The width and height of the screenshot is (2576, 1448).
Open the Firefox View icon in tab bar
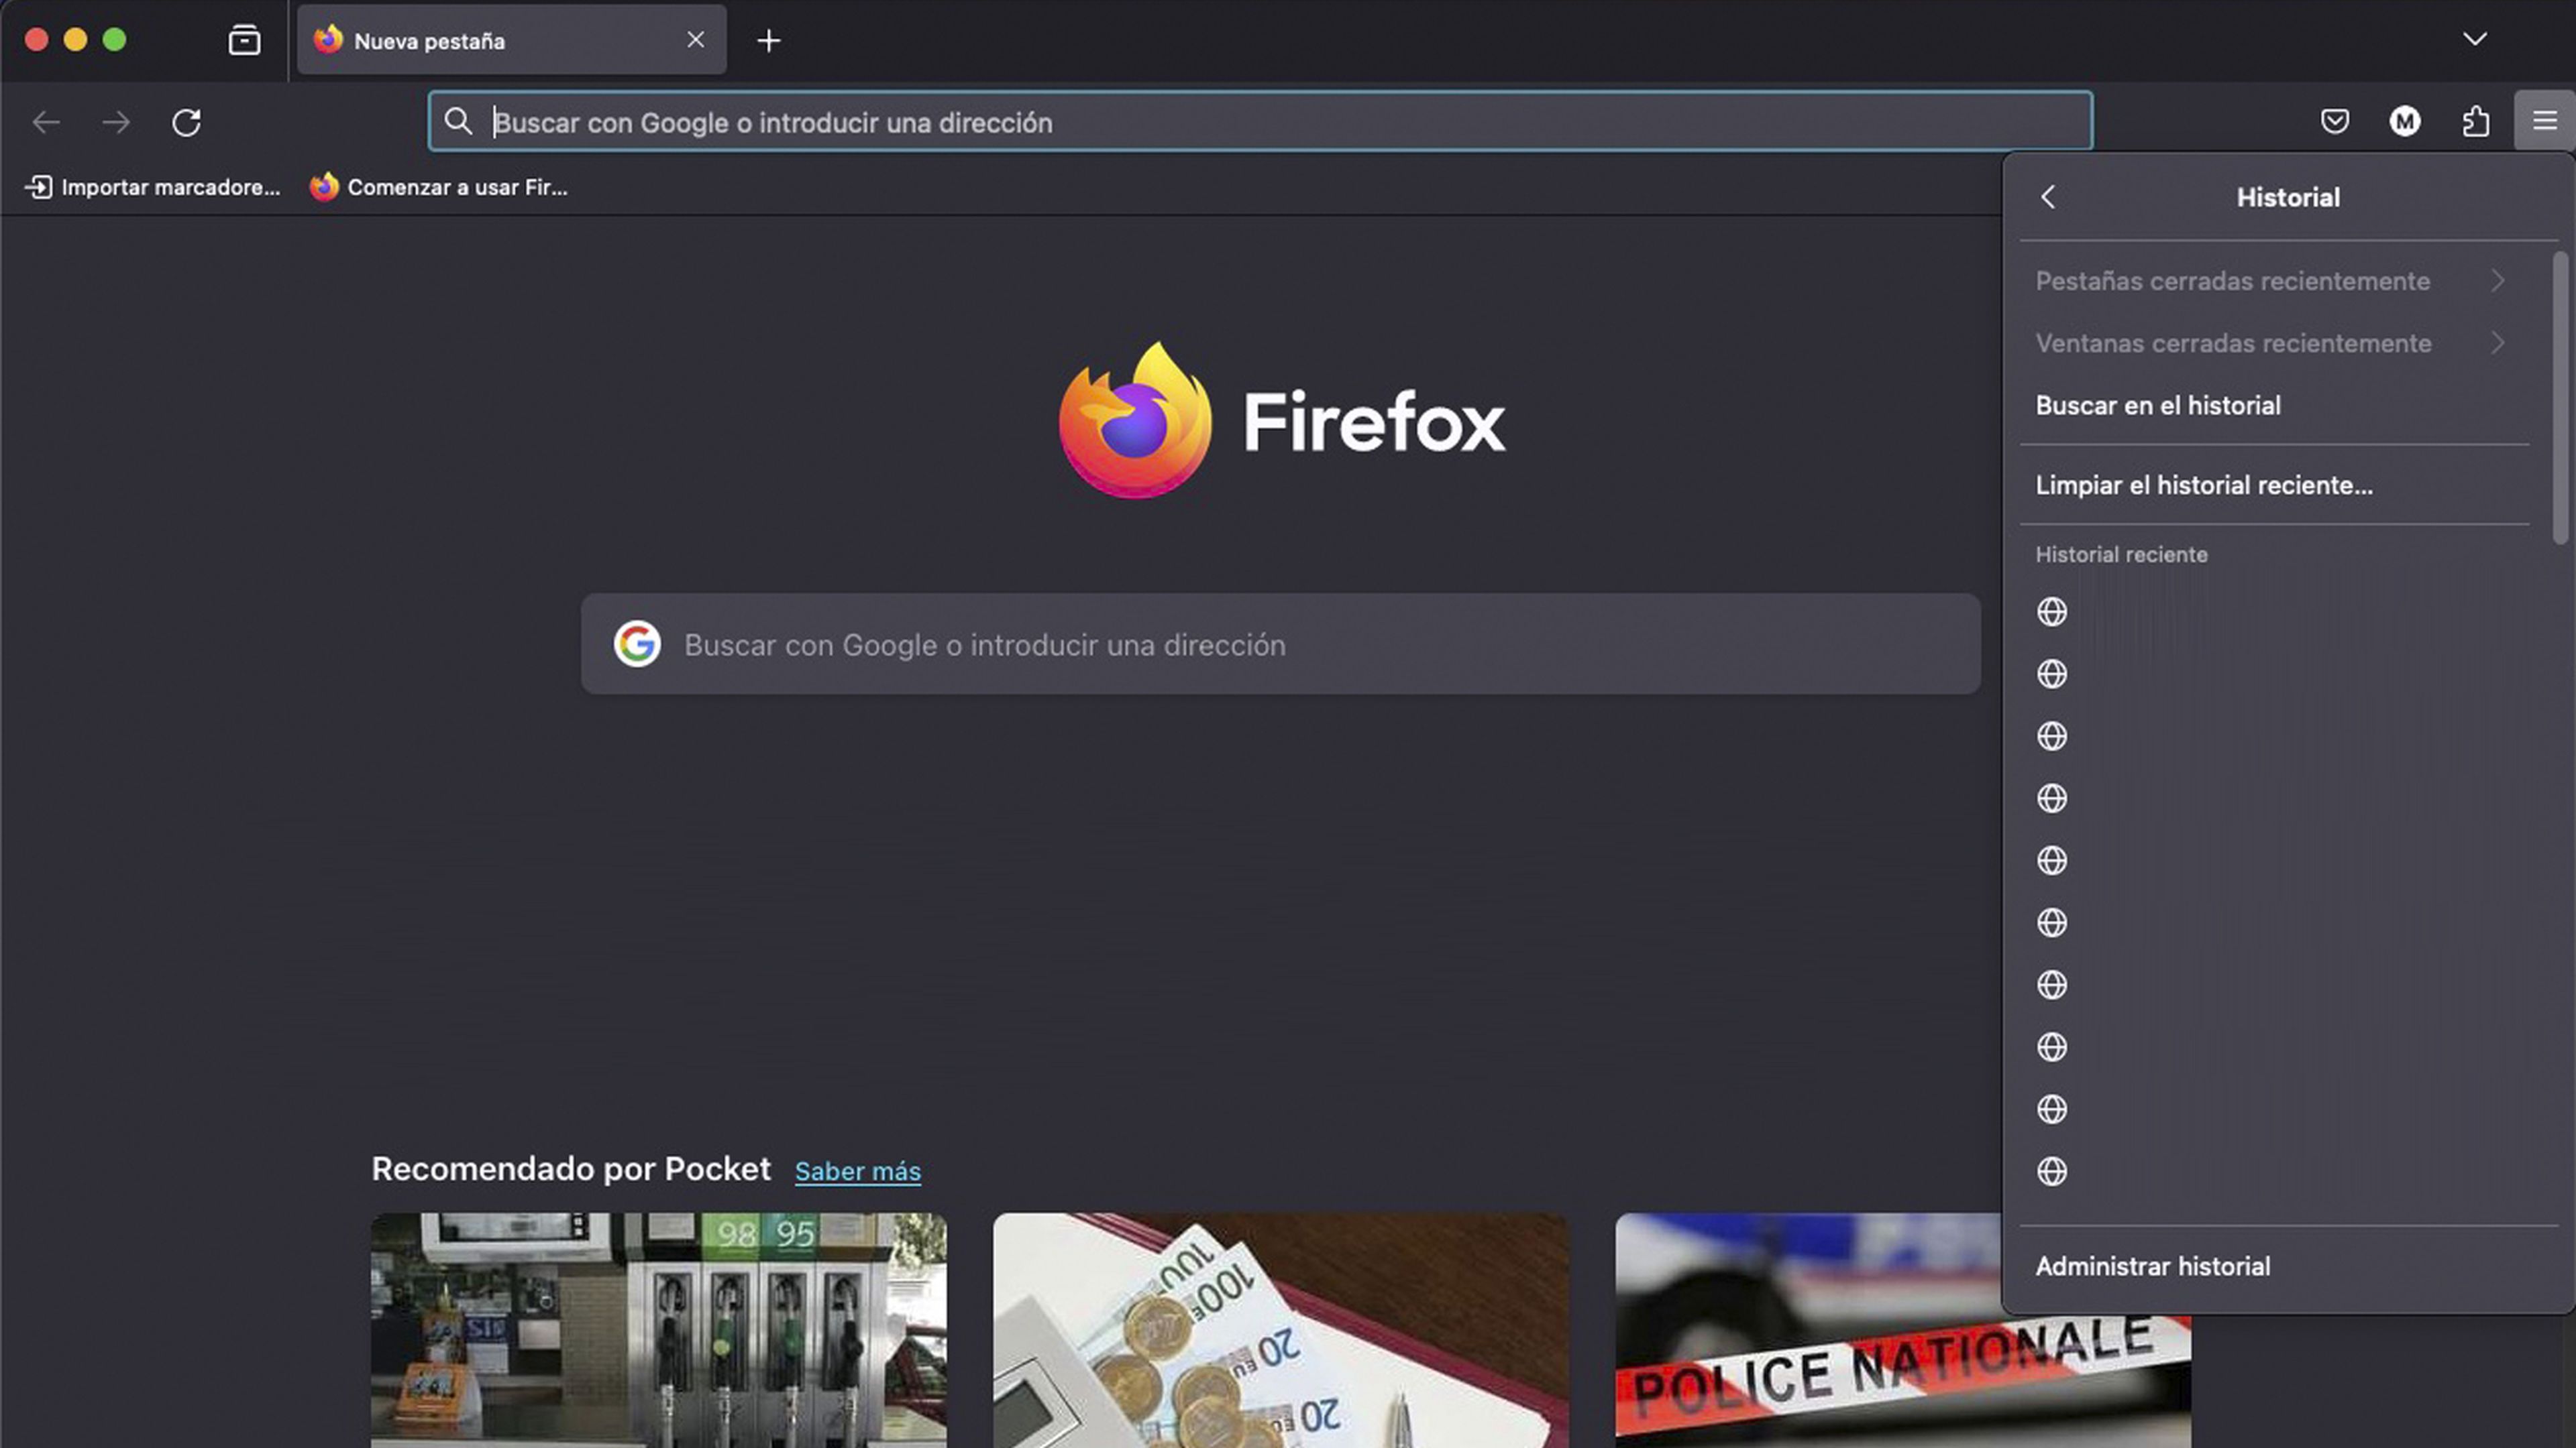click(x=244, y=40)
